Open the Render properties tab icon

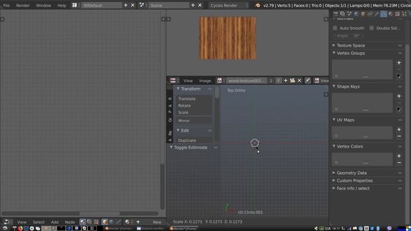coord(336,14)
